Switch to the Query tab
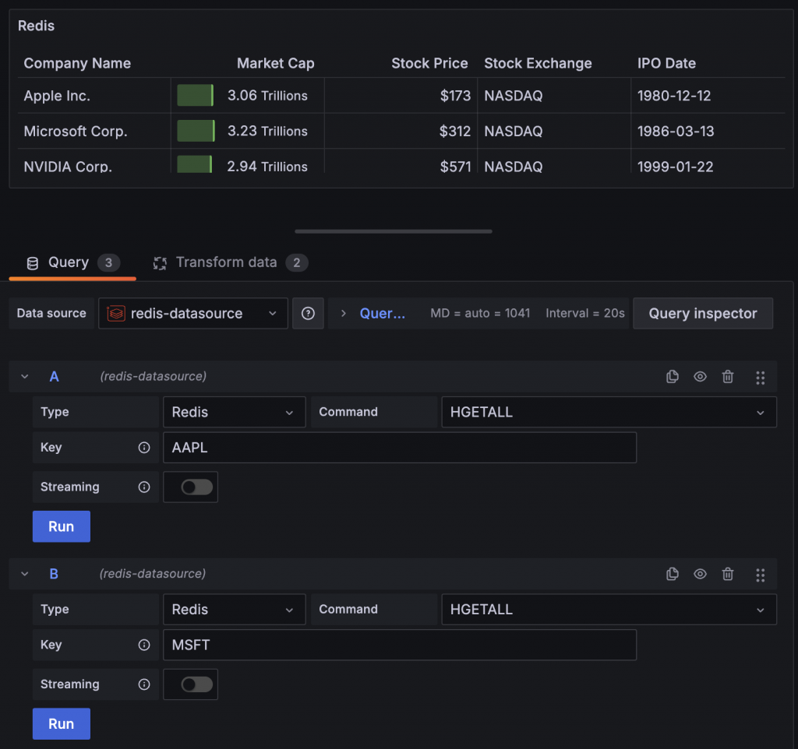Image resolution: width=798 pixels, height=749 pixels. coord(72,262)
